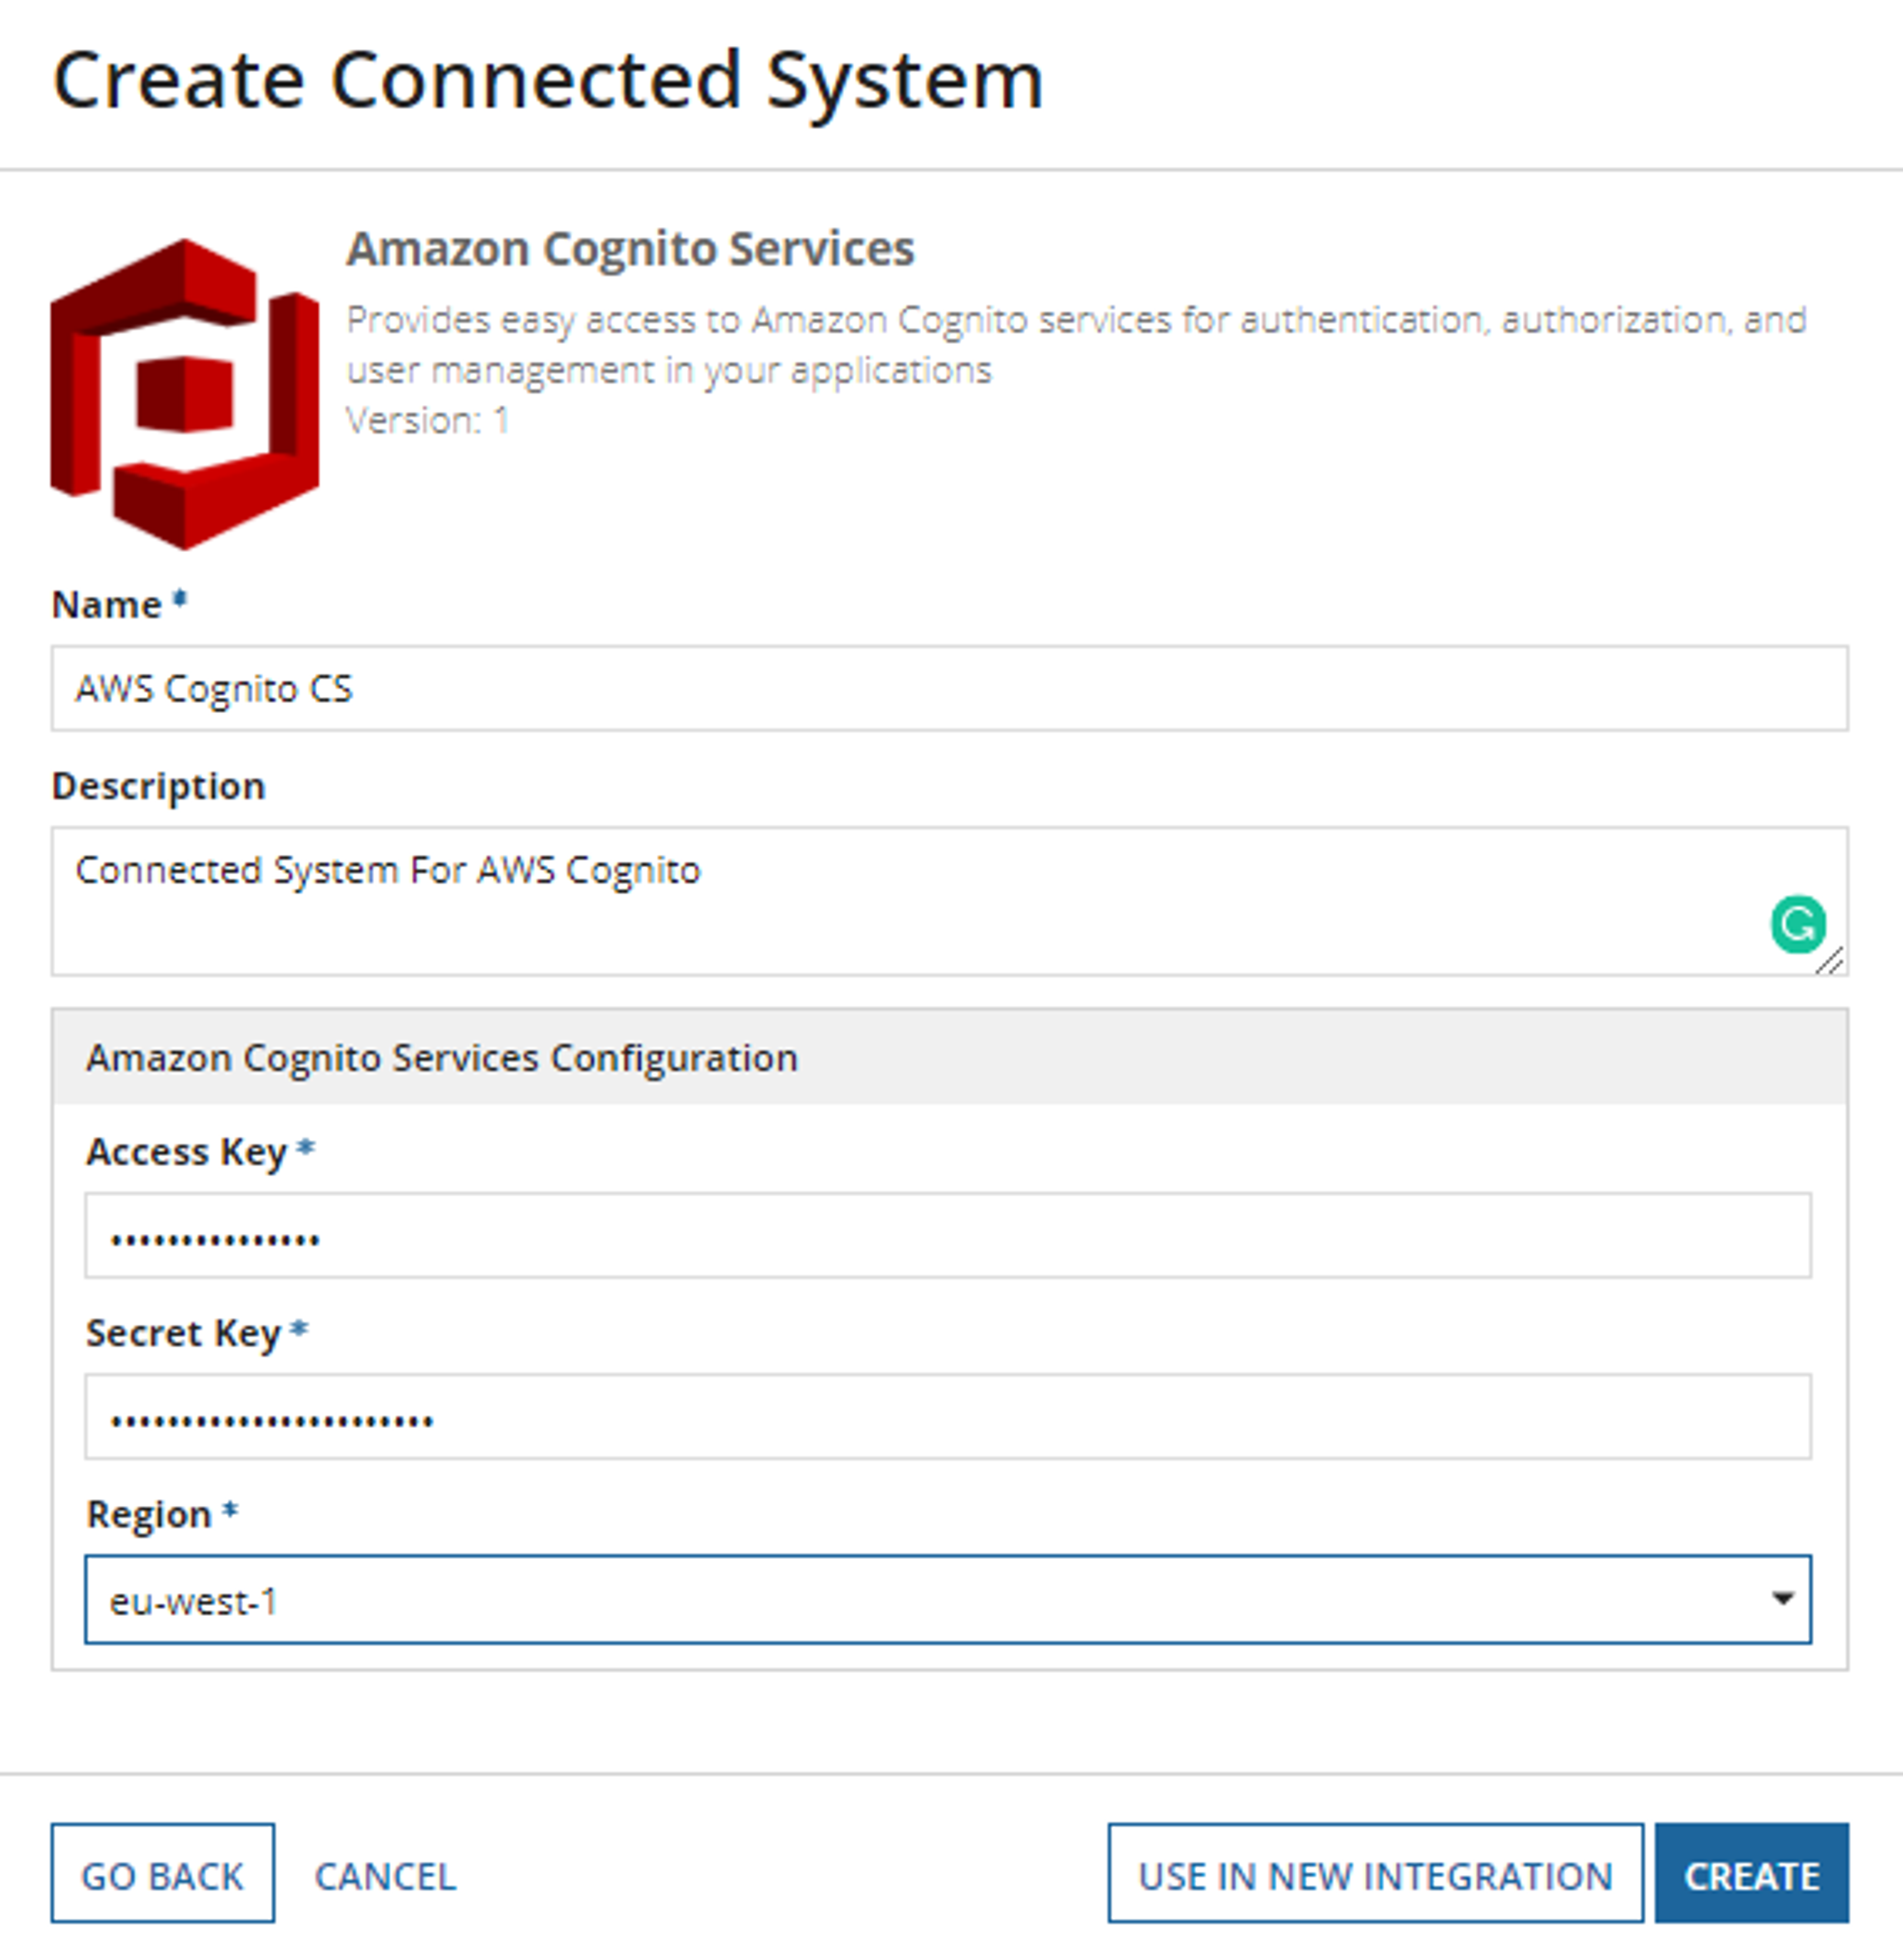Click the 'Version: 1' text

pos(427,420)
